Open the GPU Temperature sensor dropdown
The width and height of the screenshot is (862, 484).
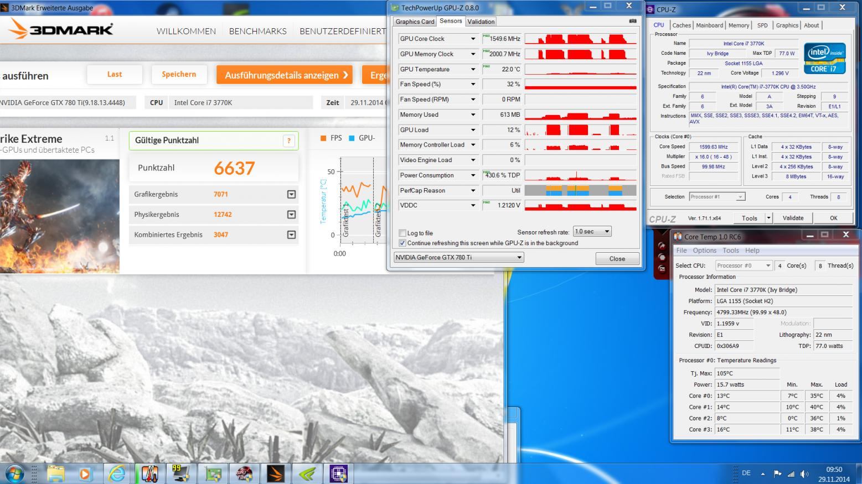click(473, 69)
